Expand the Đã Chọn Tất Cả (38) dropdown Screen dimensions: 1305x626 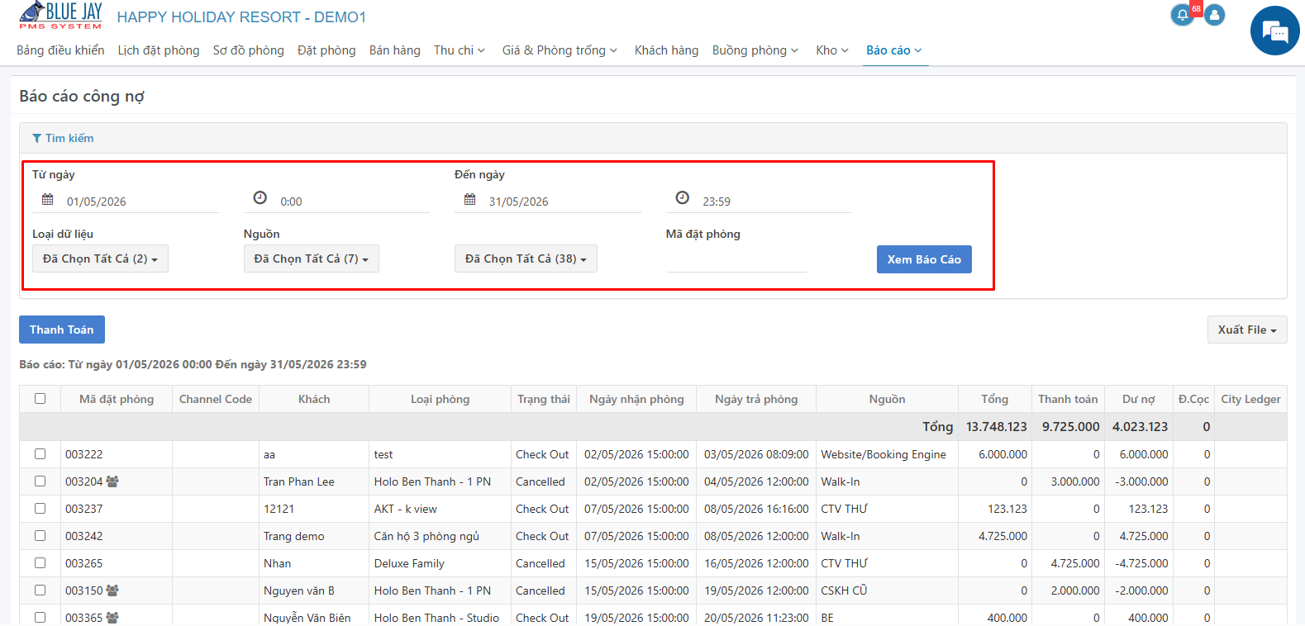click(526, 258)
